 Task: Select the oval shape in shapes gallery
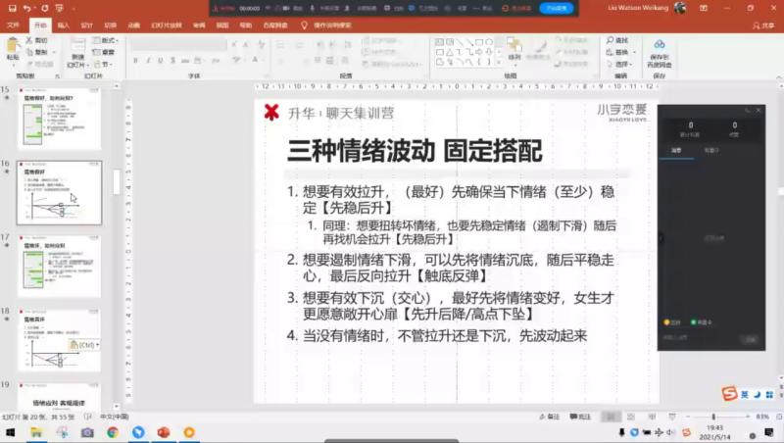pos(489,42)
